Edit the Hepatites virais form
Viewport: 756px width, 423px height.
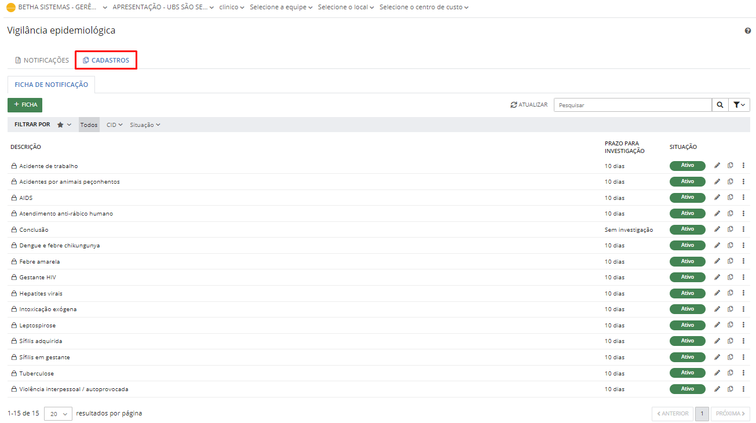coord(717,293)
